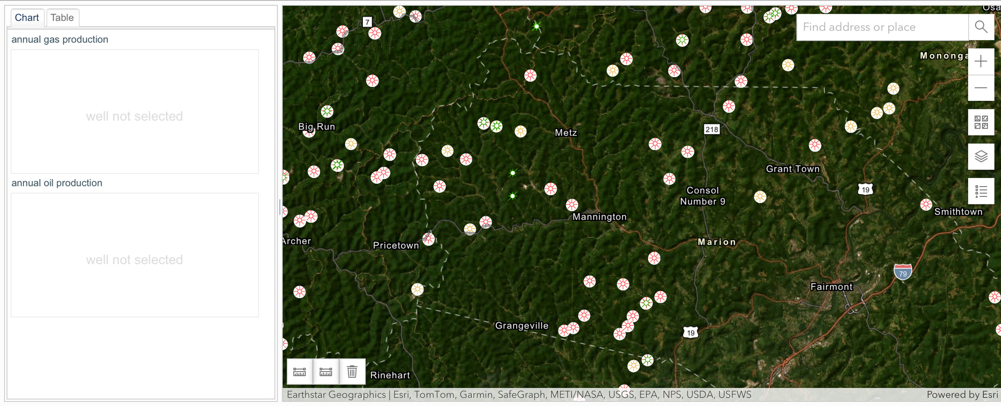Switch to the Table tab
The width and height of the screenshot is (1001, 406).
[x=62, y=18]
